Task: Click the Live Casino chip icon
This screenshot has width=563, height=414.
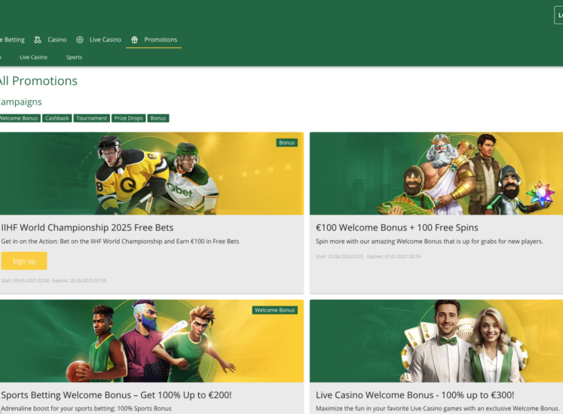Action: (80, 40)
